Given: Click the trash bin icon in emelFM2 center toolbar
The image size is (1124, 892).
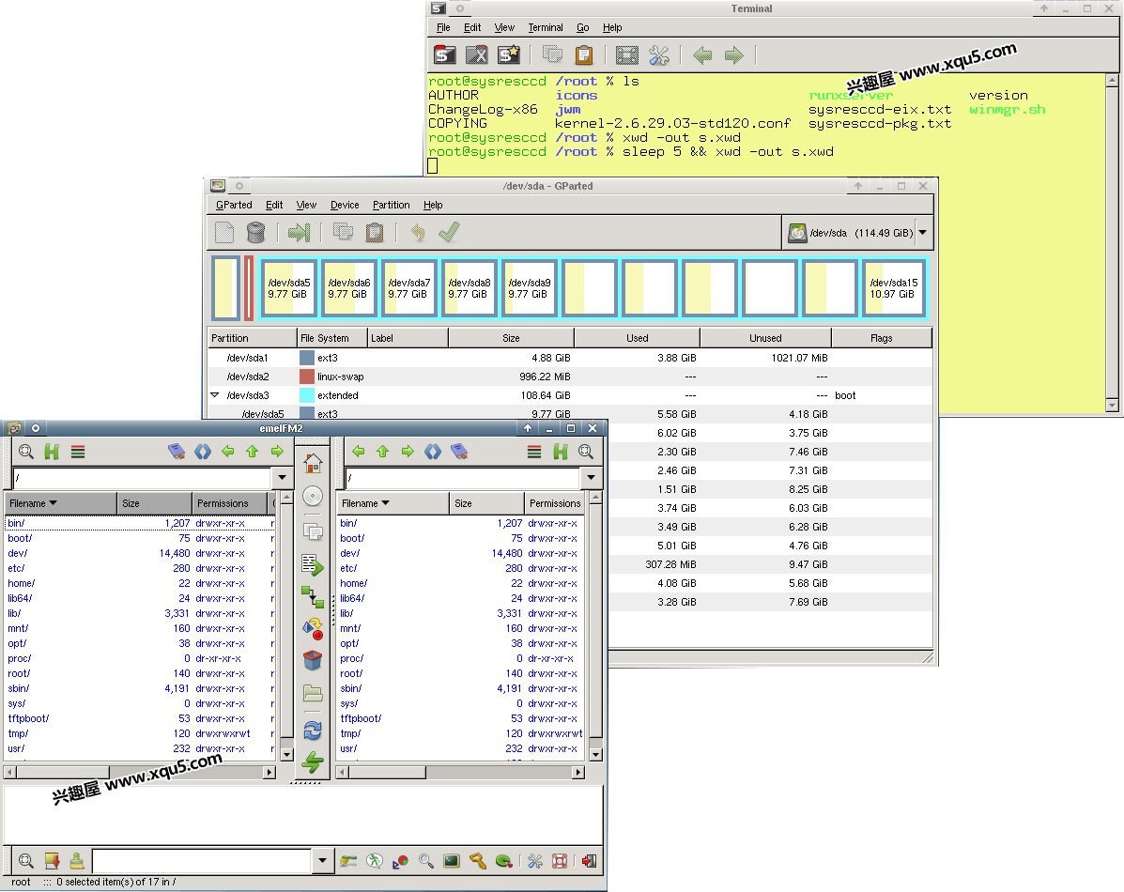Looking at the screenshot, I should click(x=313, y=660).
